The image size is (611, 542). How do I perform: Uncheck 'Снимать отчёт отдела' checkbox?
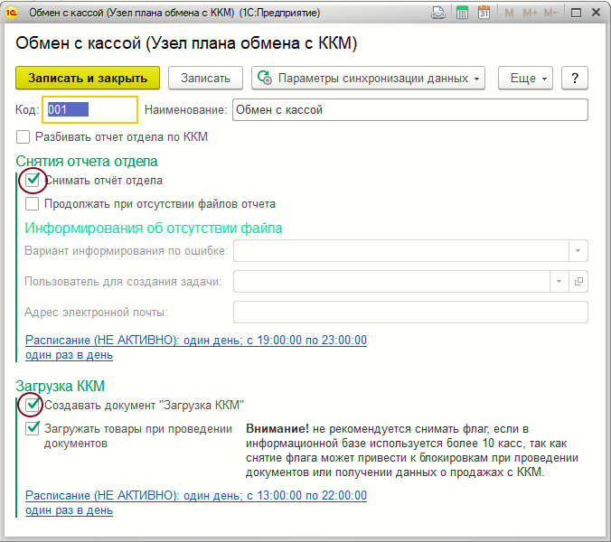click(x=33, y=180)
